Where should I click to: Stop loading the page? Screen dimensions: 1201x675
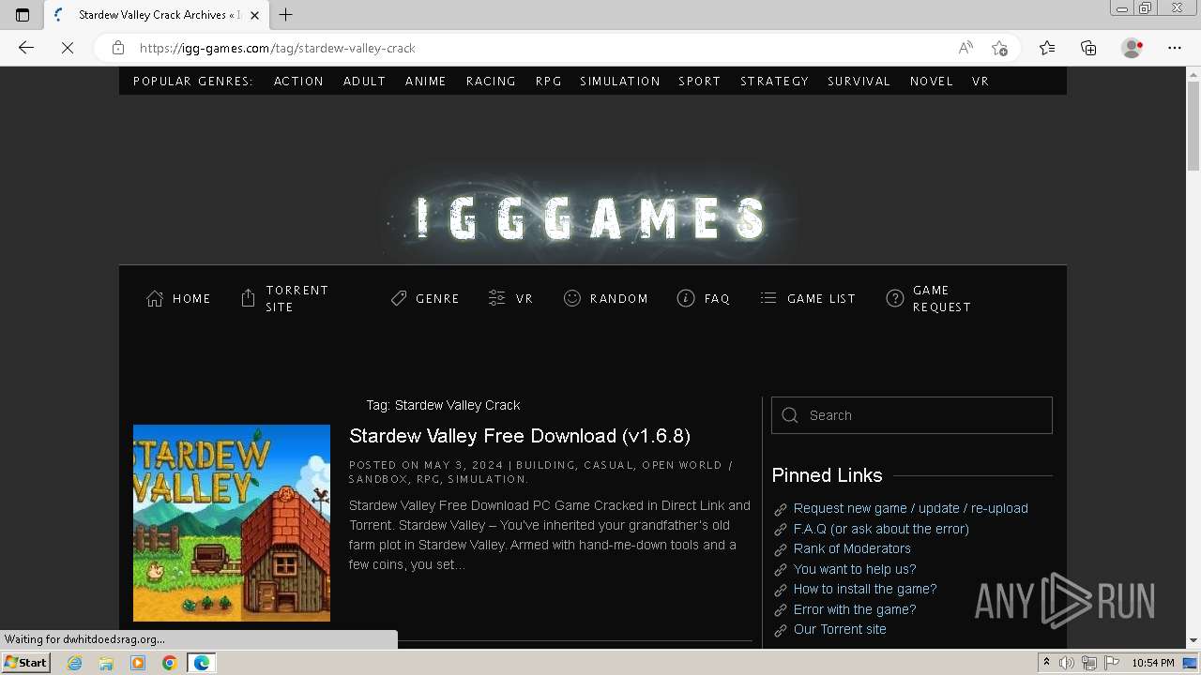[x=68, y=48]
